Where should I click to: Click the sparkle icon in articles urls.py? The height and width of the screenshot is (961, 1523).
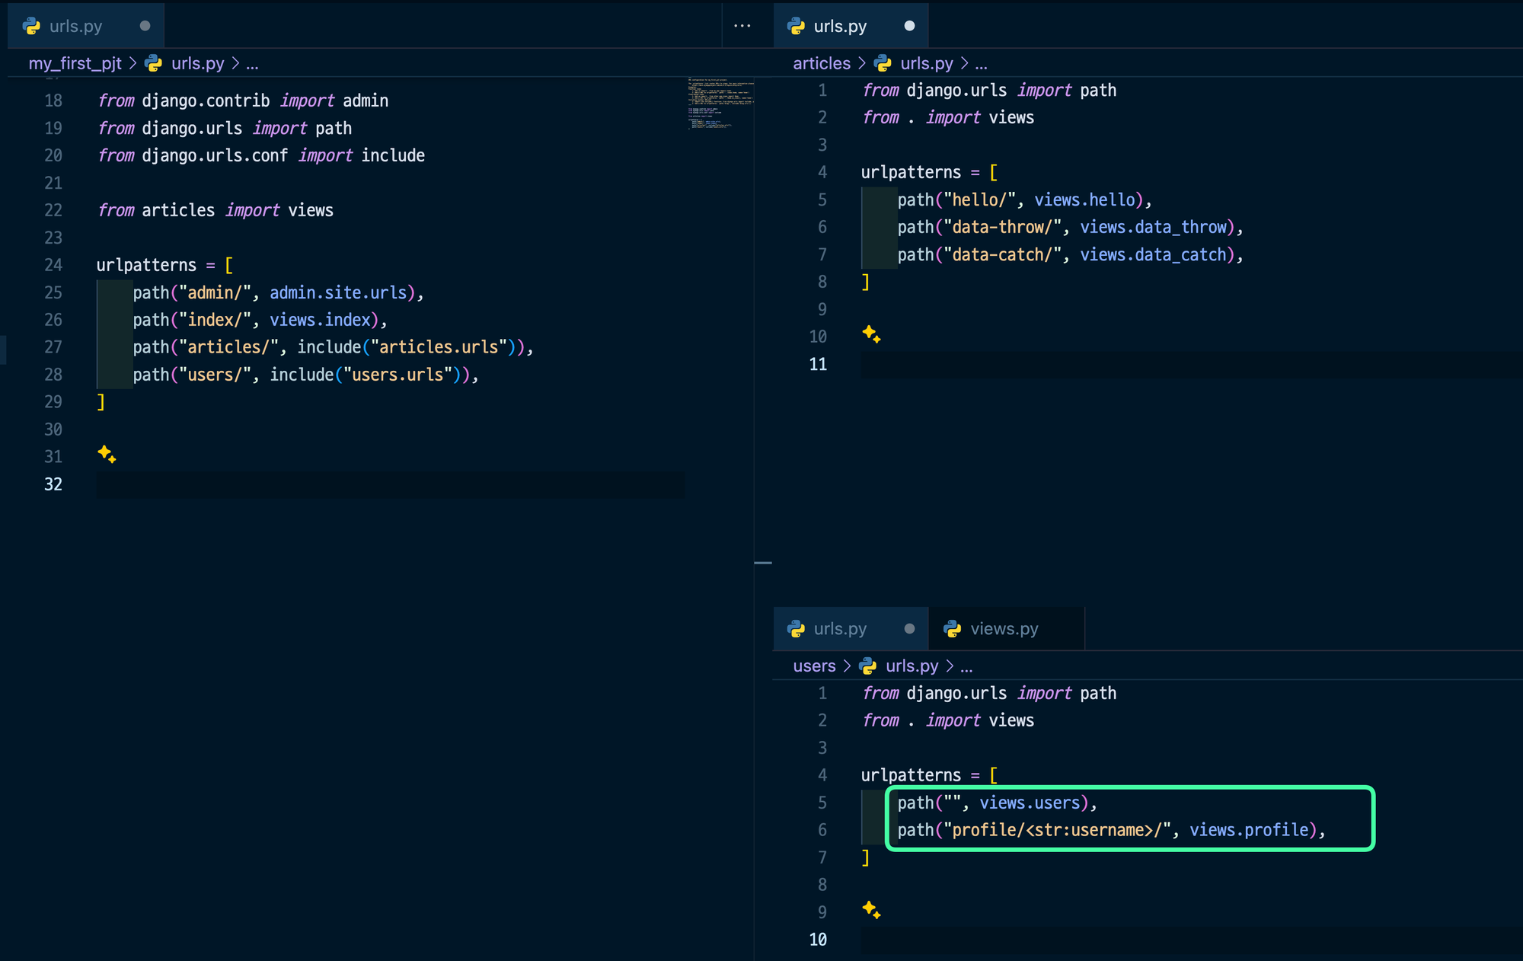click(x=871, y=334)
